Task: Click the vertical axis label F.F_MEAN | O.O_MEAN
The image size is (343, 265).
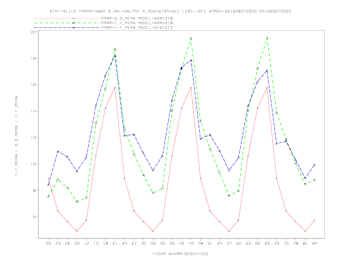Action: [16, 136]
